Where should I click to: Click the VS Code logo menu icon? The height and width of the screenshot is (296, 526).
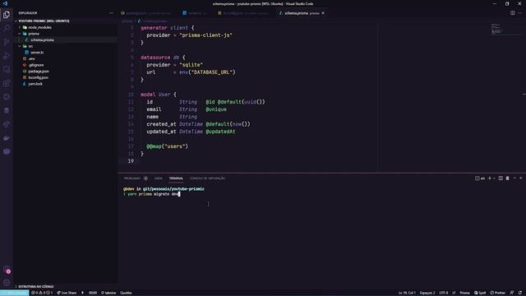coord(5,3)
